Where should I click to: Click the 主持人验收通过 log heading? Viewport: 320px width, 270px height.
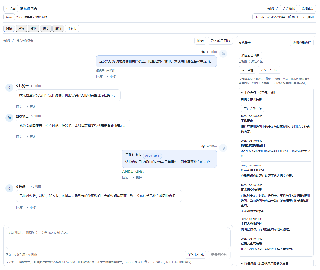[x=251, y=224]
